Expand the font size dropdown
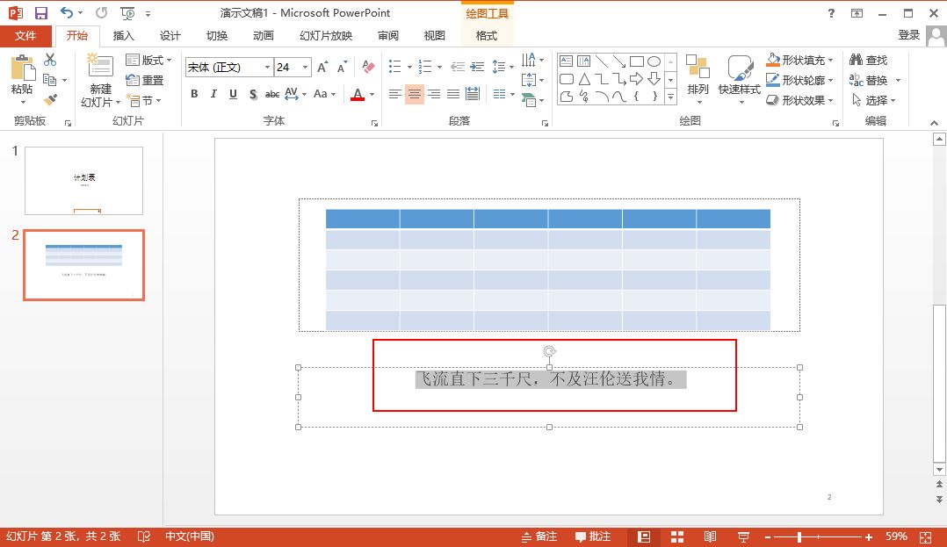 coord(306,68)
